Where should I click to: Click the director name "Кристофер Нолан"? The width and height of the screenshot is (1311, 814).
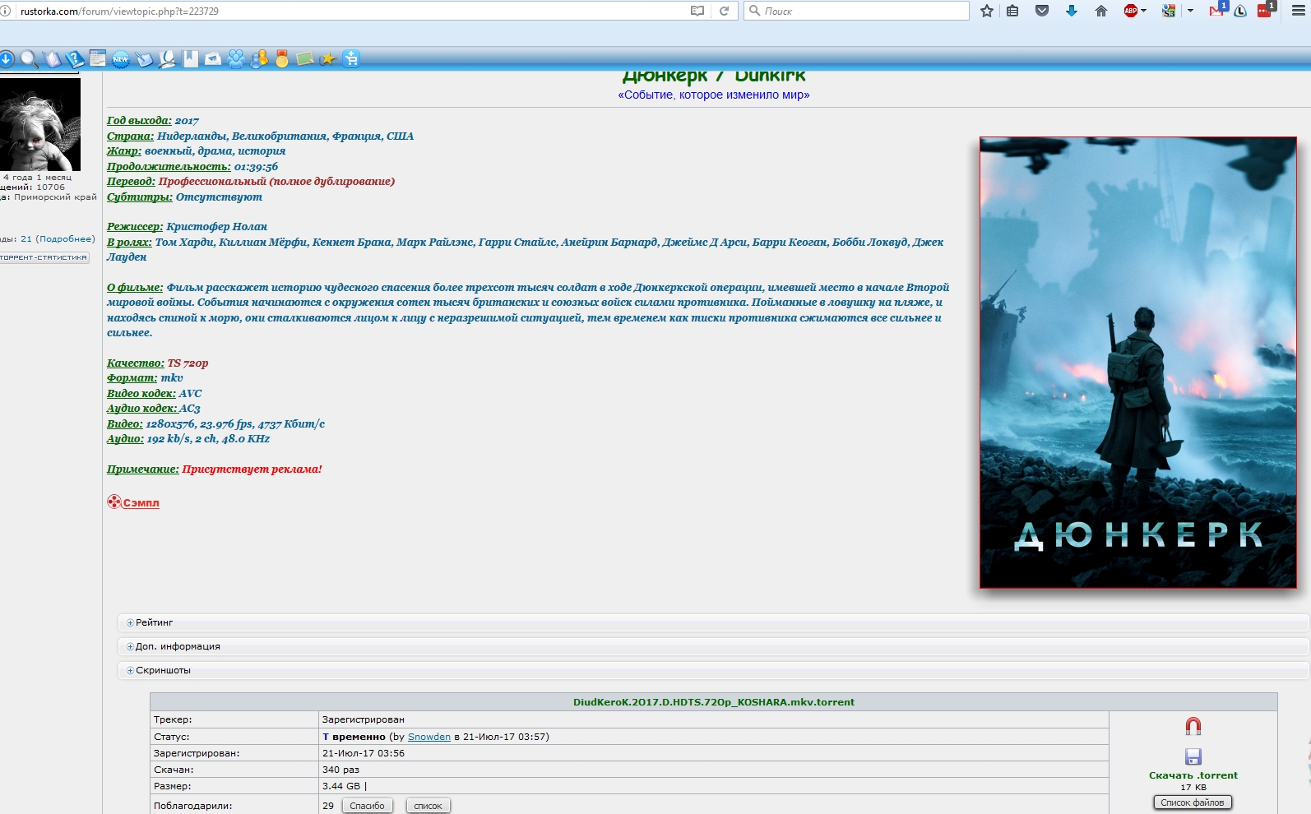[x=217, y=227]
